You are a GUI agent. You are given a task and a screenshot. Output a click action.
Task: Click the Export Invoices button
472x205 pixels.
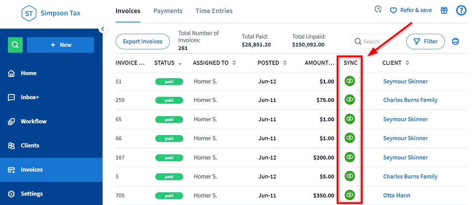pos(142,41)
